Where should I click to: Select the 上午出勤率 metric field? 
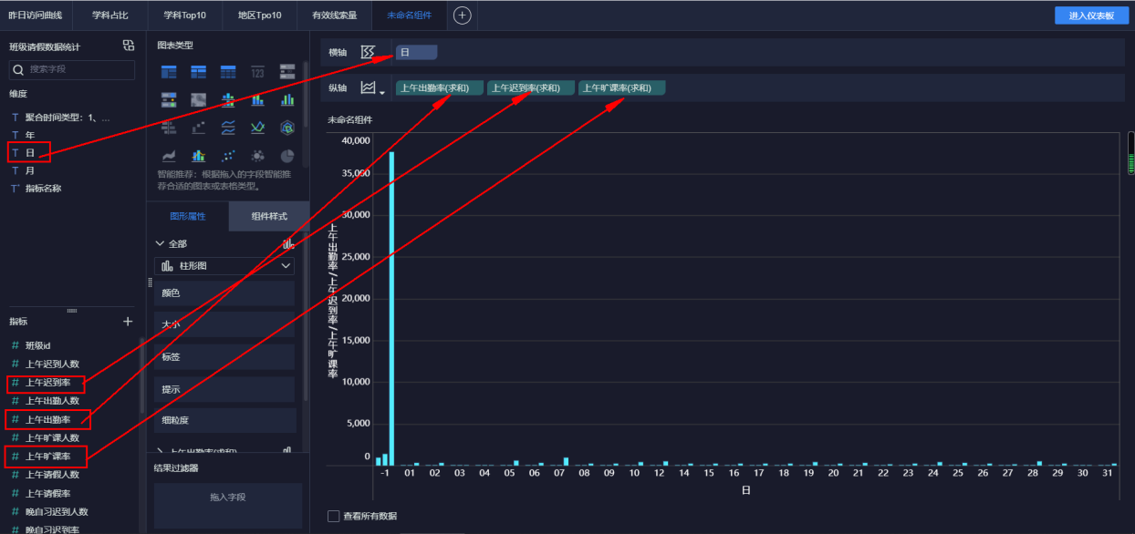tap(47, 419)
